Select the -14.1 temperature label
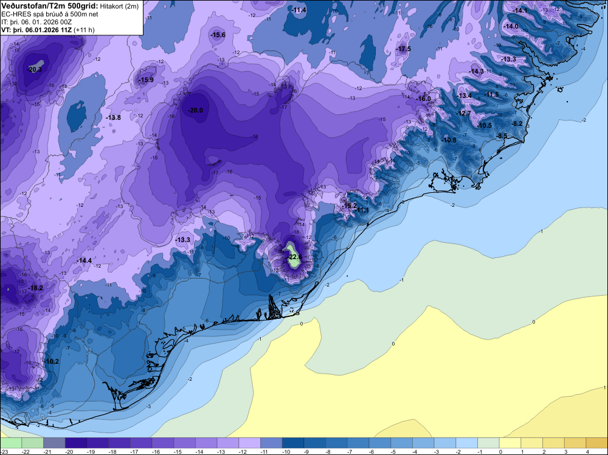This screenshot has height=455, width=608. tap(520, 10)
